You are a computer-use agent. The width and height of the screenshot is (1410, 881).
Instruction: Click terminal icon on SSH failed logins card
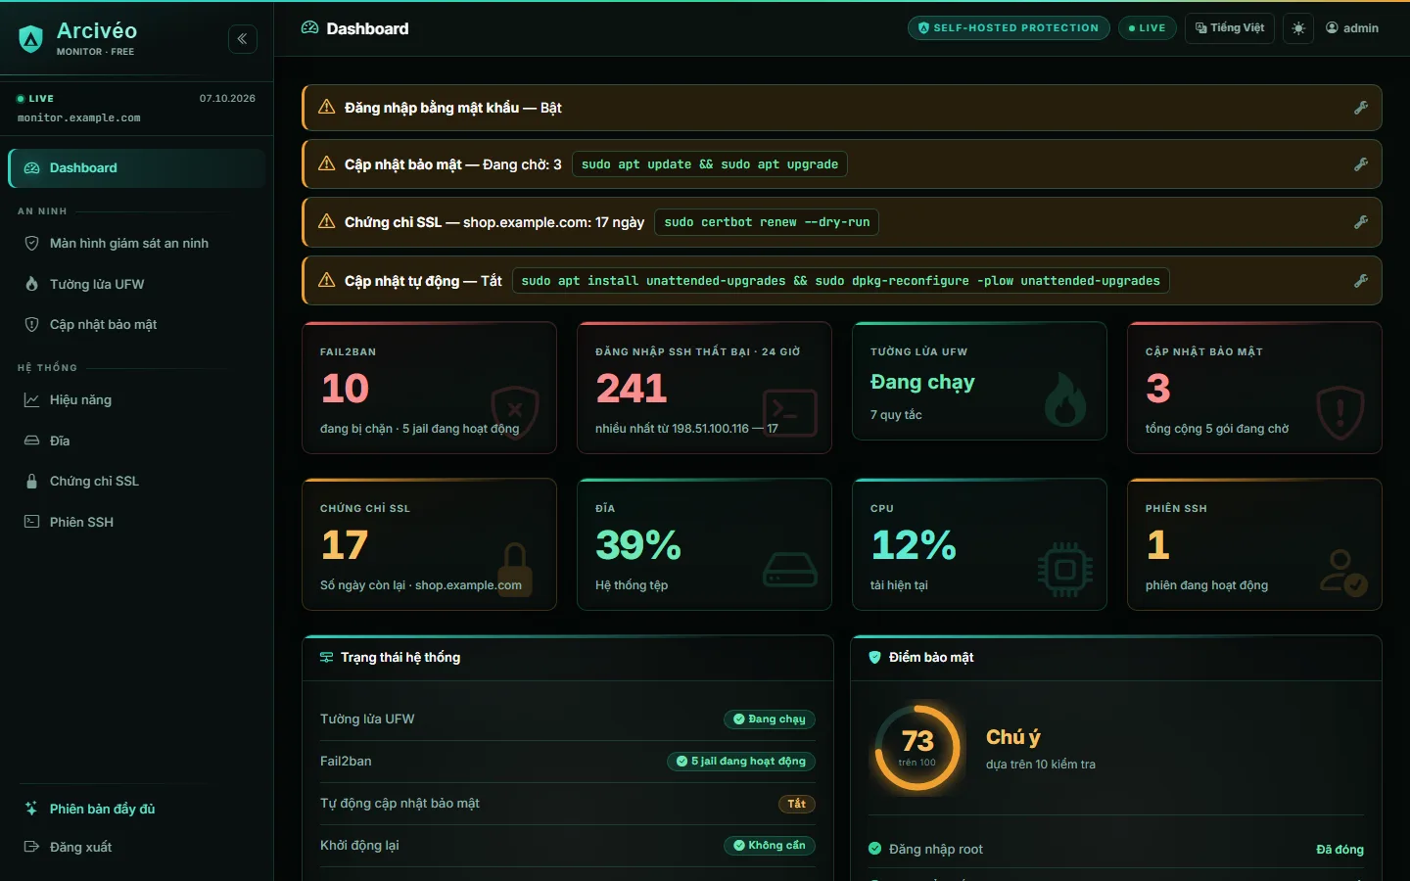tap(789, 413)
